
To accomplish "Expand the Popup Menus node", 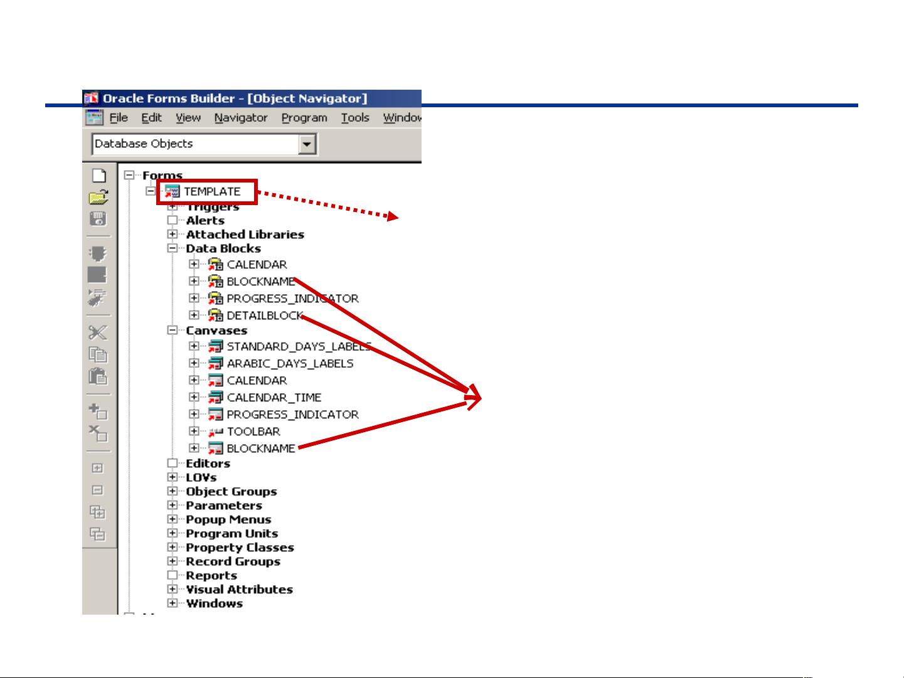I will pyautogui.click(x=173, y=519).
